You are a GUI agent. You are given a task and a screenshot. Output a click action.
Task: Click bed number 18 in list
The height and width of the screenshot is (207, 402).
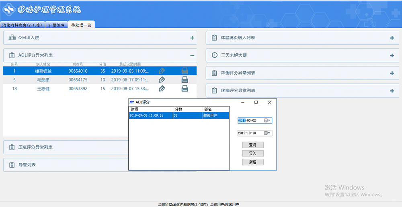(14, 89)
